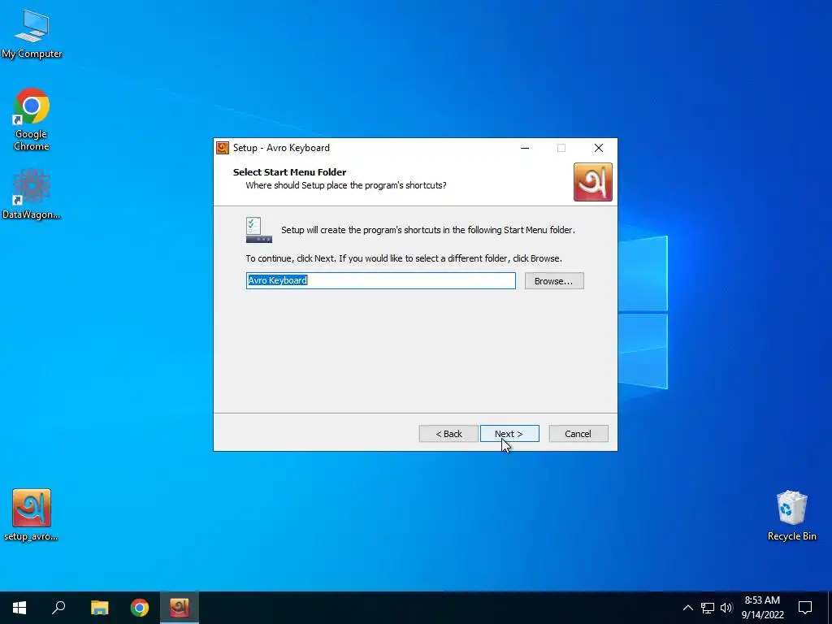The height and width of the screenshot is (624, 832).
Task: Close the Setup - Avro Keyboard window
Action: pos(599,148)
